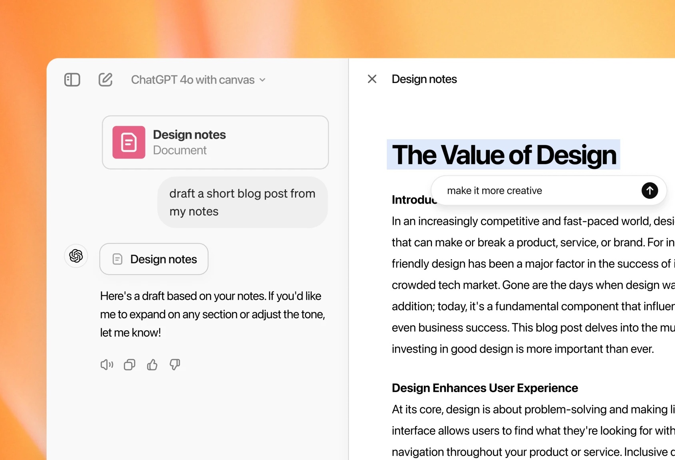The image size is (675, 460).
Task: Copy the assistant response
Action: click(129, 365)
